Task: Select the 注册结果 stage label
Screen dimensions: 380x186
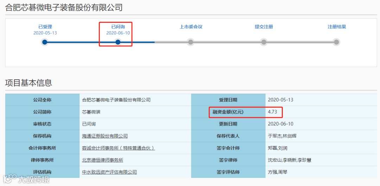Action: pos(337,27)
